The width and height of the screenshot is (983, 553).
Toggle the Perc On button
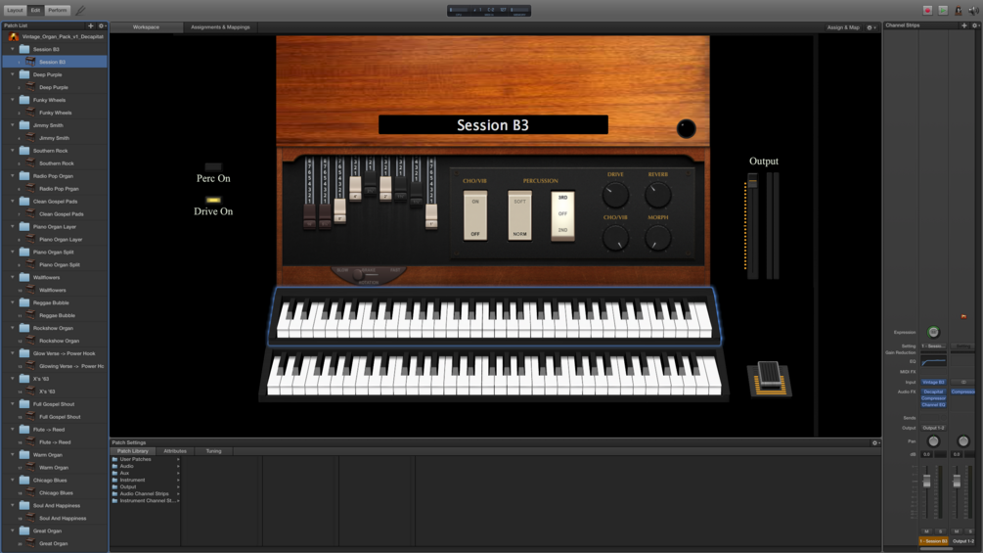click(213, 166)
